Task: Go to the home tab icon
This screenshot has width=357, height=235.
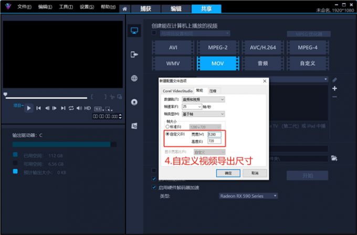Action: coord(124,9)
